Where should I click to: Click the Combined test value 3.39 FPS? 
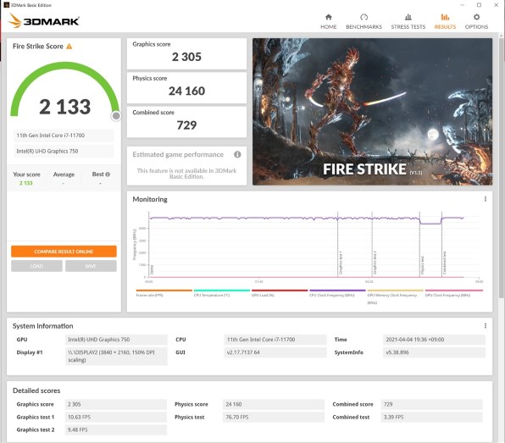coord(431,418)
